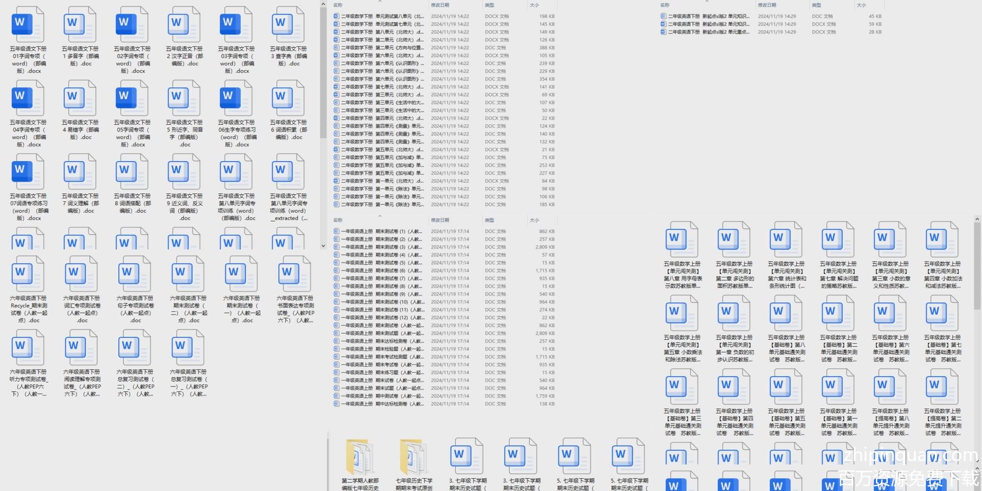Screen dimensions: 982x491
Task: Sort 二年级数学下册 list by 修改日期 column
Action: 440,5
